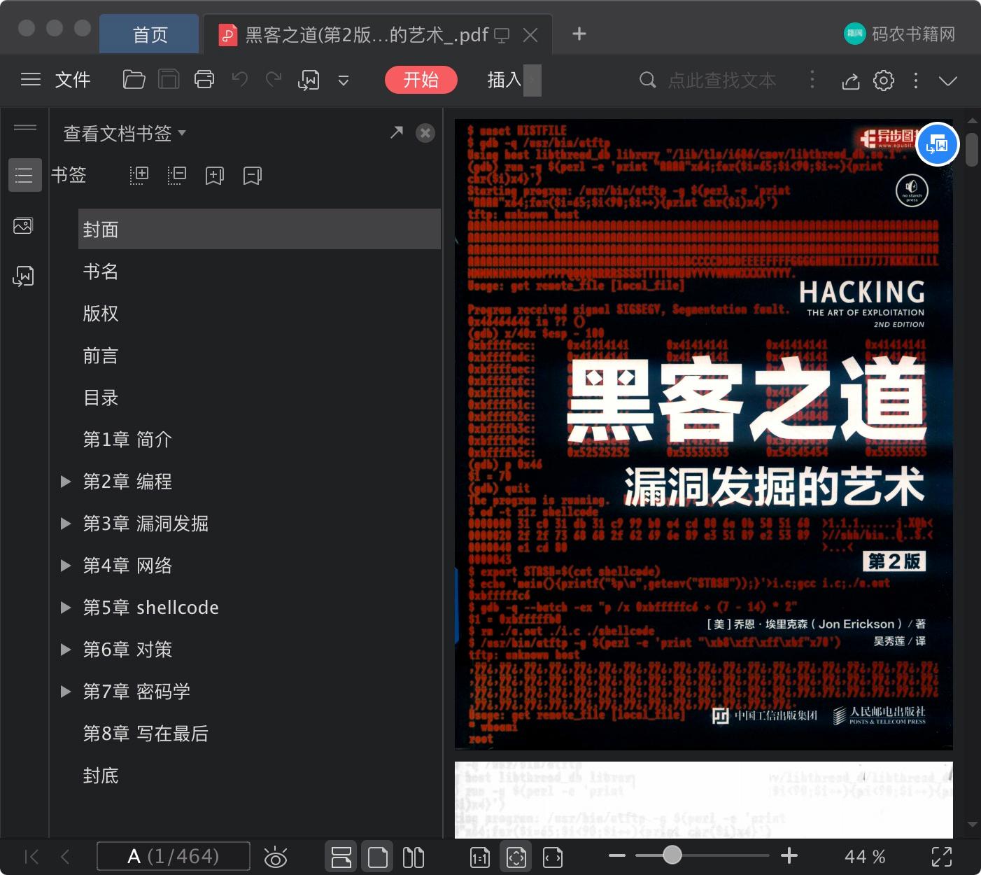Open the more options vertical dots at toolbar right
981x875 pixels.
[x=916, y=80]
